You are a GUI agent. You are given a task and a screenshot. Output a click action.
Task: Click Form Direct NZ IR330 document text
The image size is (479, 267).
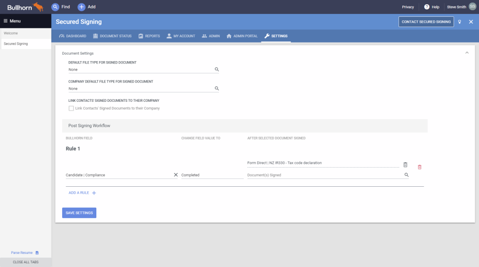pos(284,163)
